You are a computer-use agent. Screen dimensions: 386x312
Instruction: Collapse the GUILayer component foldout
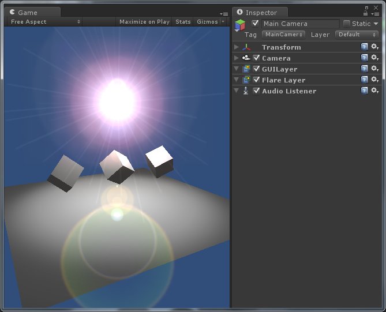[x=237, y=69]
